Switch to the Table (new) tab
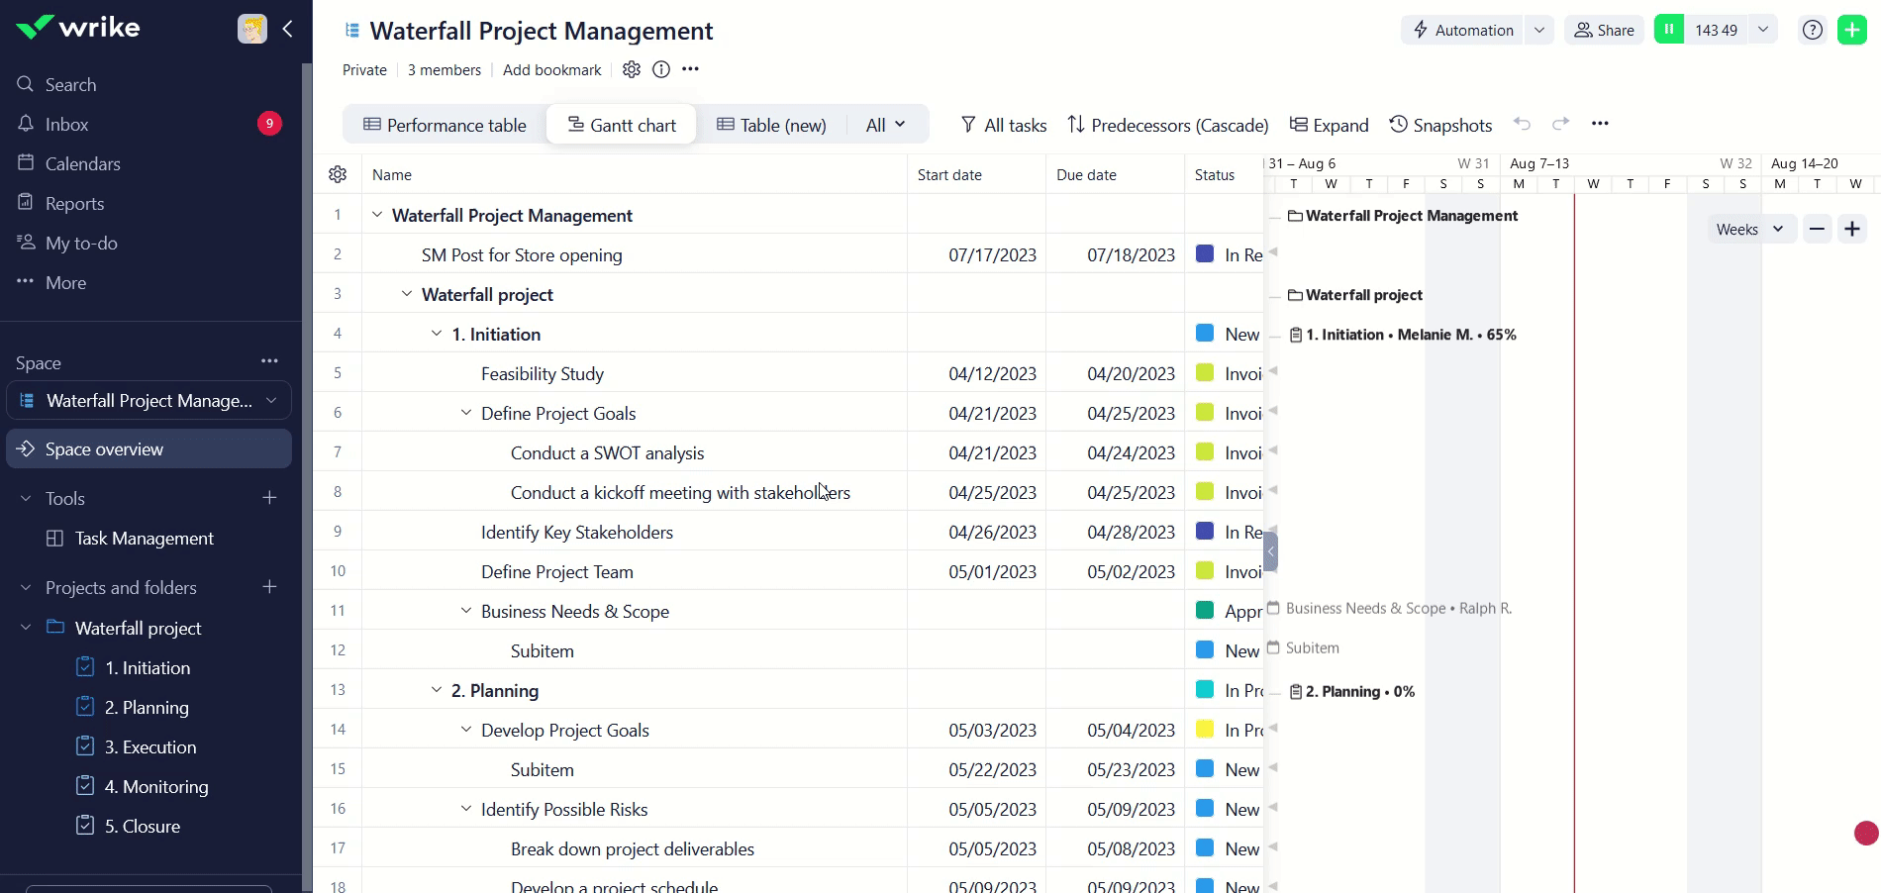 pos(771,125)
